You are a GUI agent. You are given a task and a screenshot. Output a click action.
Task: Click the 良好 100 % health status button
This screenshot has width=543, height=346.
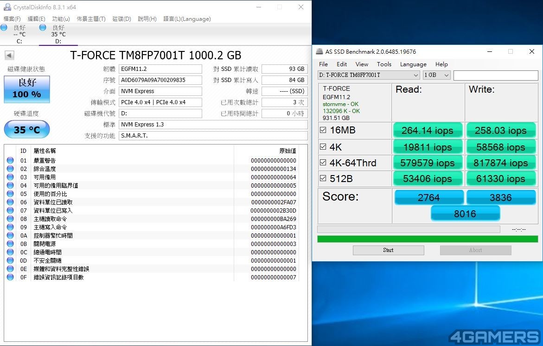click(x=27, y=89)
